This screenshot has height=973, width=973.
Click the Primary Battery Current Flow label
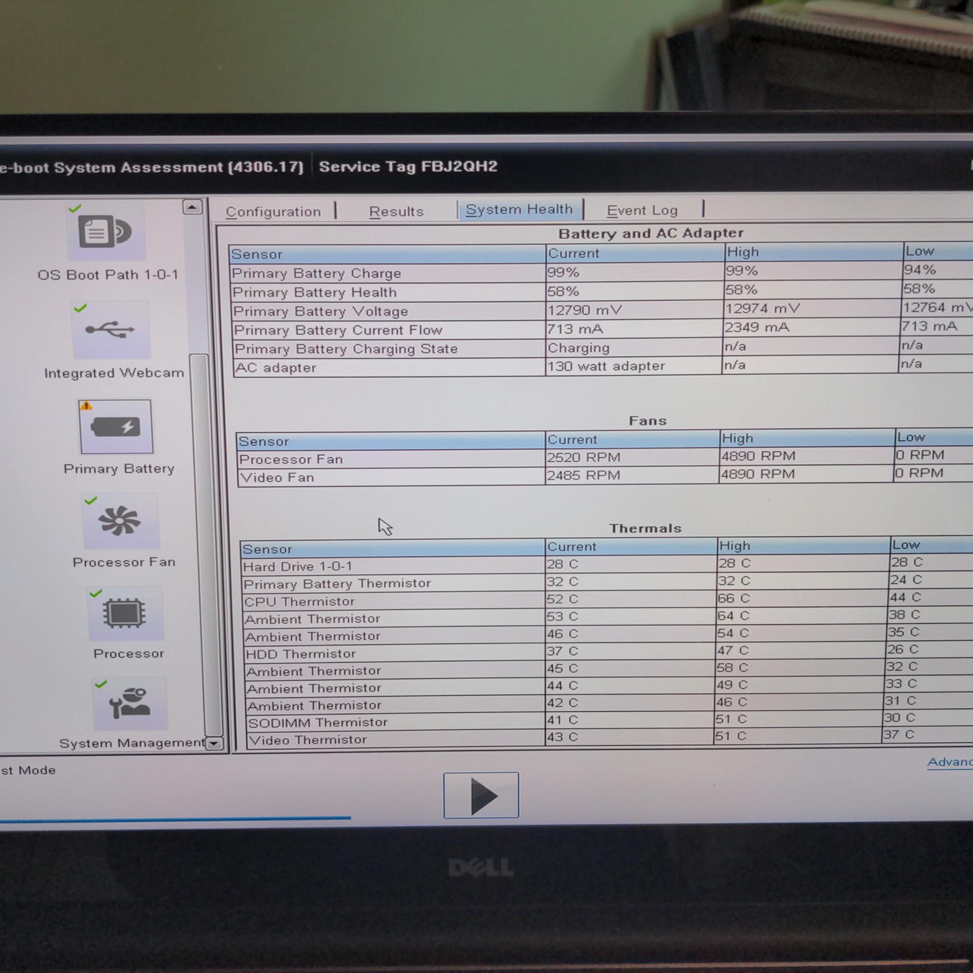pos(338,330)
